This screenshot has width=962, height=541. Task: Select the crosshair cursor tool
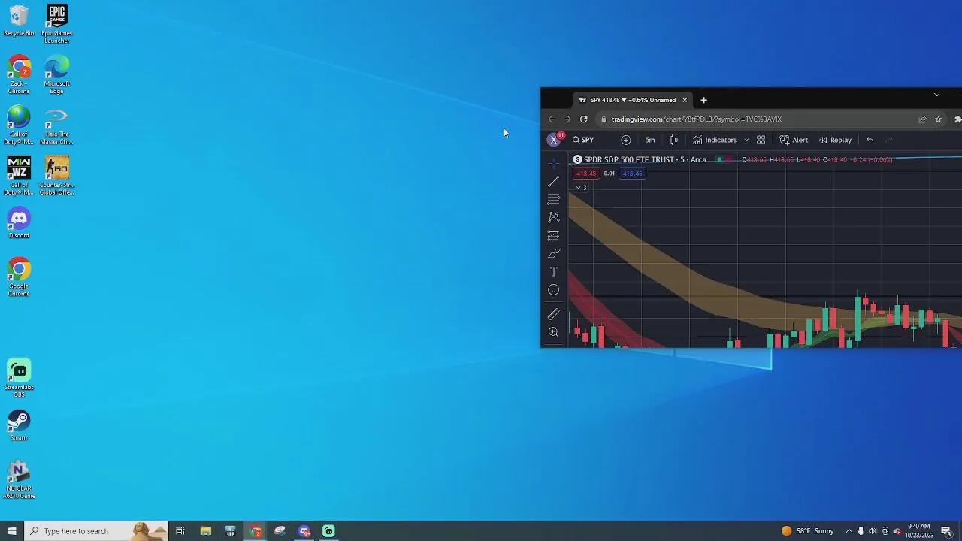coord(554,163)
